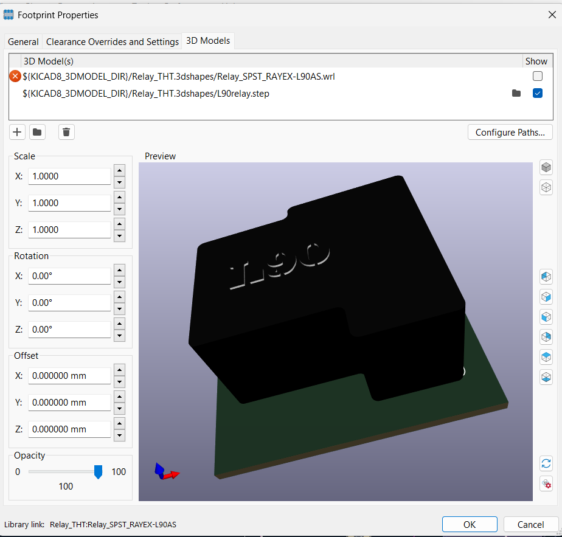This screenshot has height=537, width=562.
Task: Increase Scale Y with the up arrow
Action: point(119,197)
